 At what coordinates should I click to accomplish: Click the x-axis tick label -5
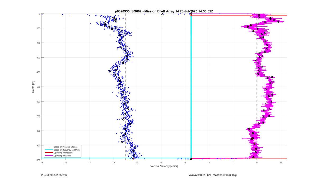click(x=161, y=163)
